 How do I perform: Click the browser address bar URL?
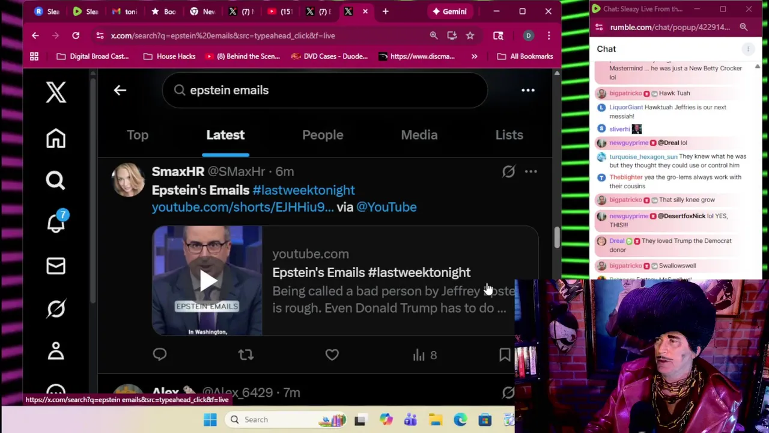(x=223, y=35)
